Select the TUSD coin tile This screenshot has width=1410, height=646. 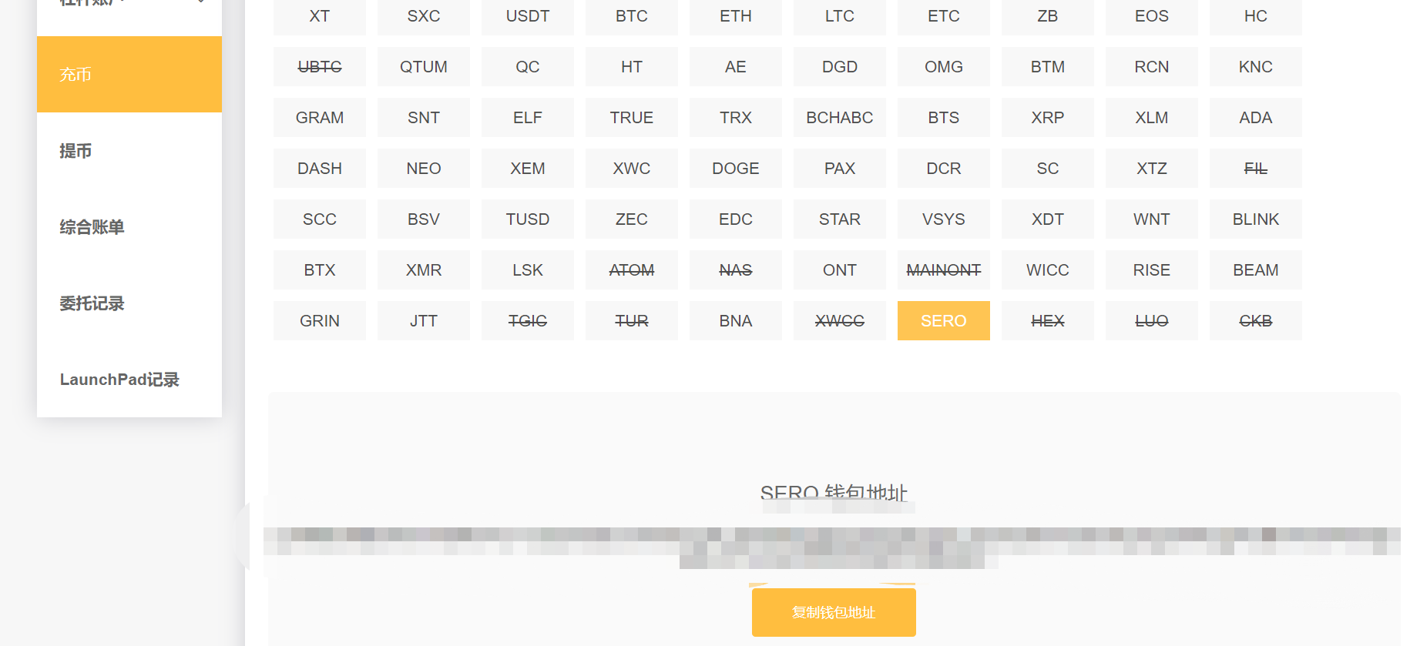[x=528, y=219]
